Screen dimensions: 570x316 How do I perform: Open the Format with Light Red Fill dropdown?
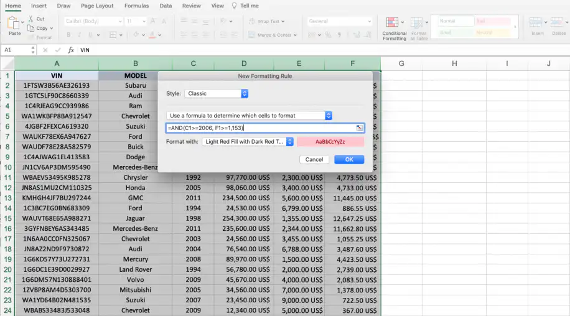click(x=248, y=142)
